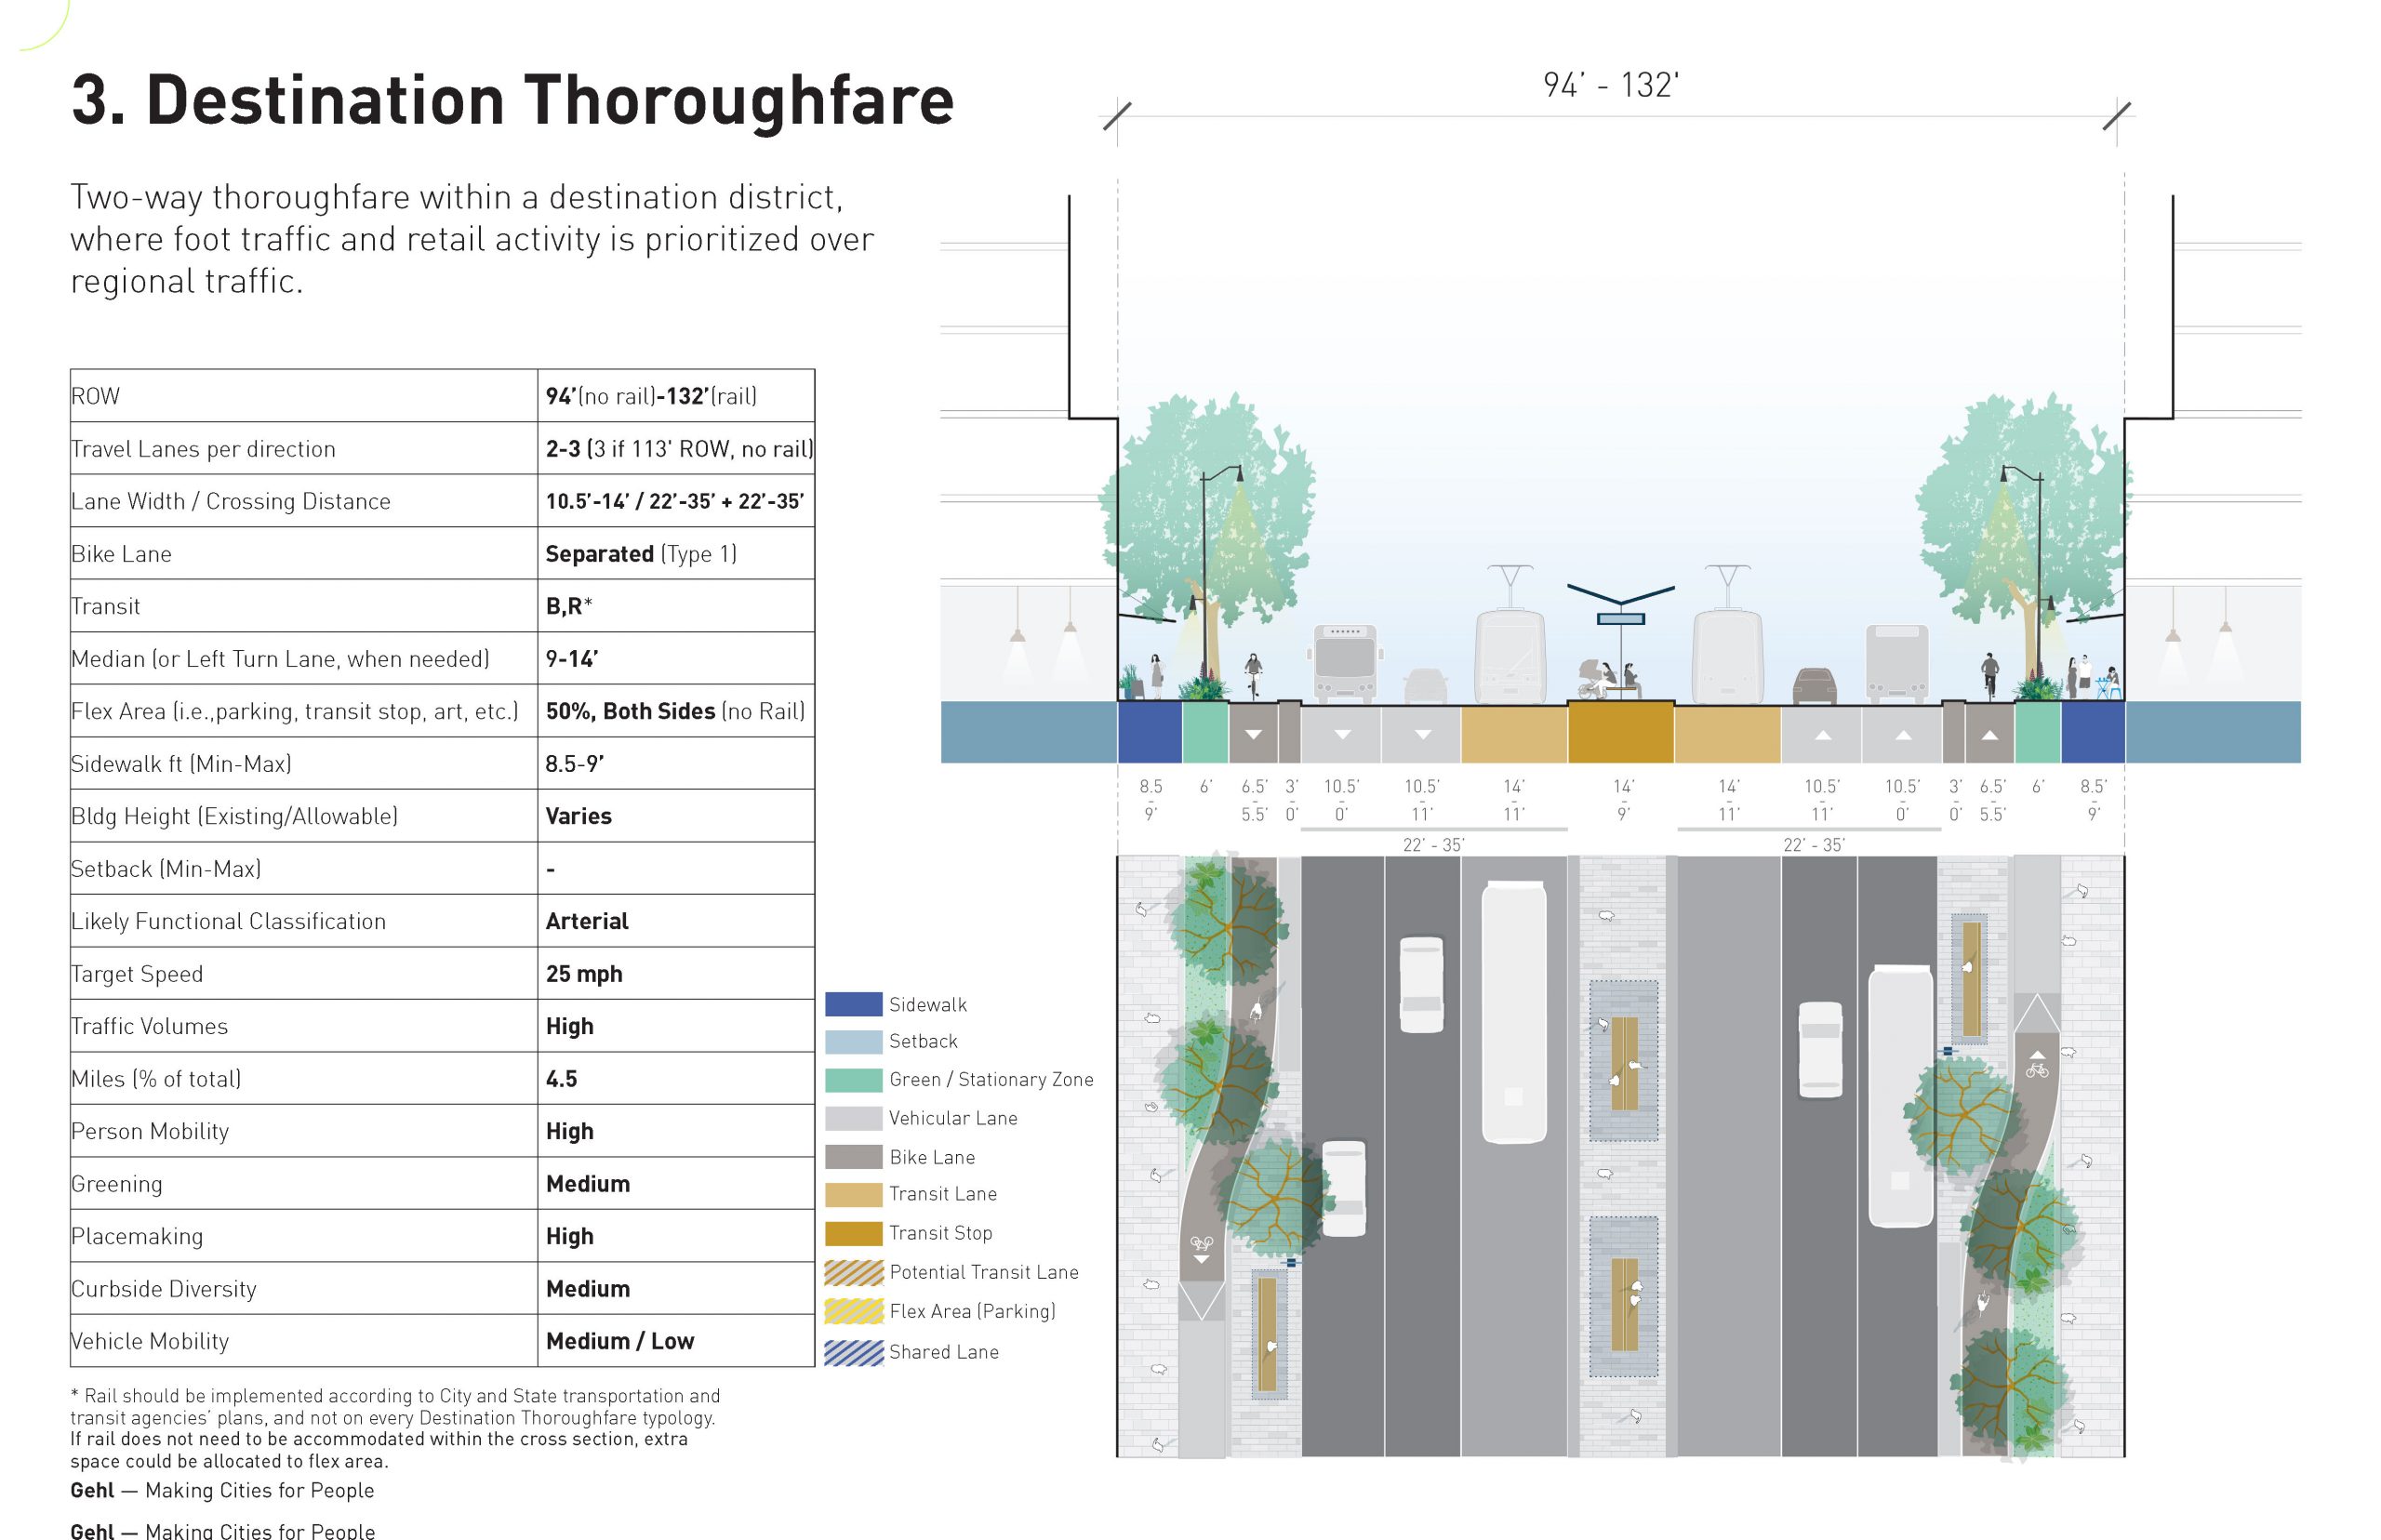2381x1540 pixels.
Task: Click the Sidewalk legend color swatch
Action: pyautogui.click(x=852, y=1004)
